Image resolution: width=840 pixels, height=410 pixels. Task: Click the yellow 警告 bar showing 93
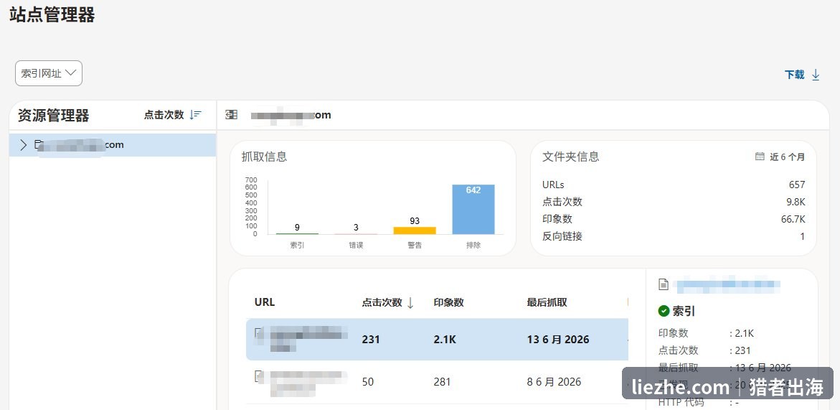415,230
